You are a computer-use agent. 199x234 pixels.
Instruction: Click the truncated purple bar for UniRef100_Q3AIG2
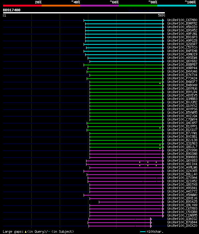pyautogui.click(x=120, y=219)
